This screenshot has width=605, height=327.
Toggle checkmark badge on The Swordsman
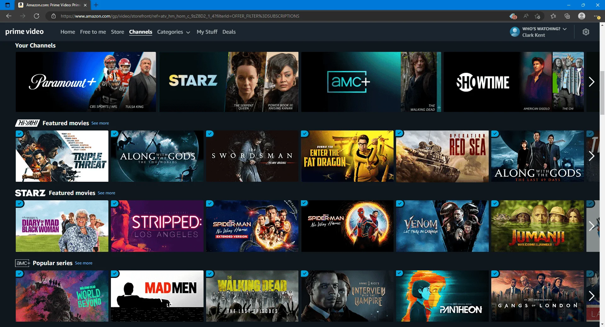210,134
